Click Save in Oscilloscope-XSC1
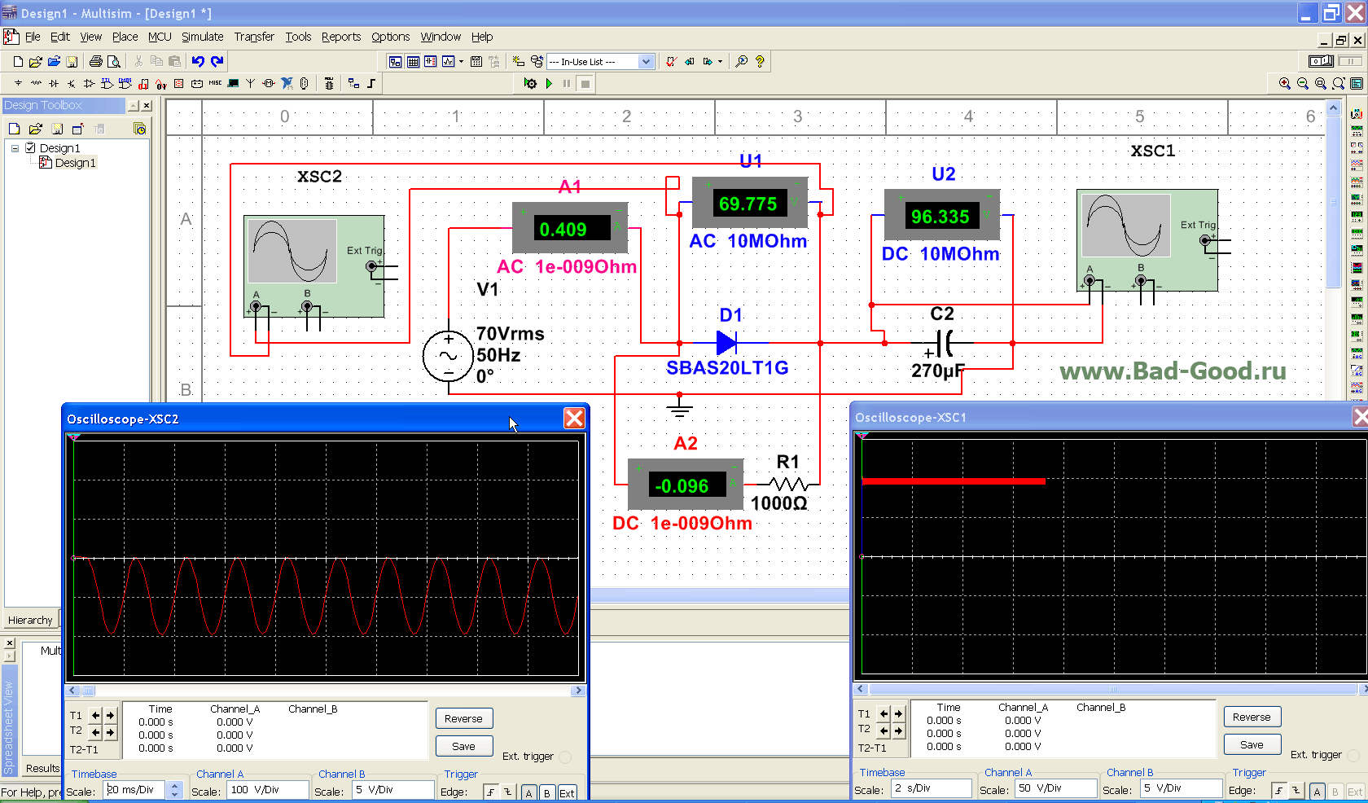 coord(1252,744)
